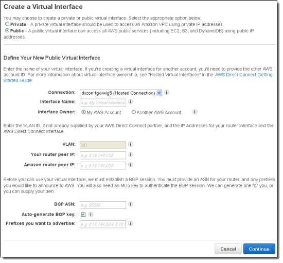
Task: Show info for Prefixes you want to advertise
Action: [131, 223]
